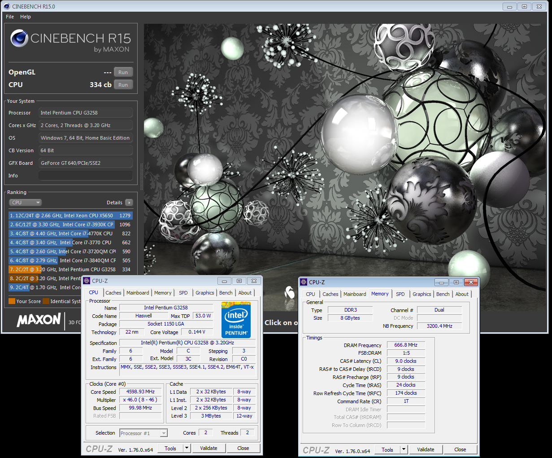The width and height of the screenshot is (552, 458).
Task: Minimize the Cinebench window
Action: tap(509, 6)
